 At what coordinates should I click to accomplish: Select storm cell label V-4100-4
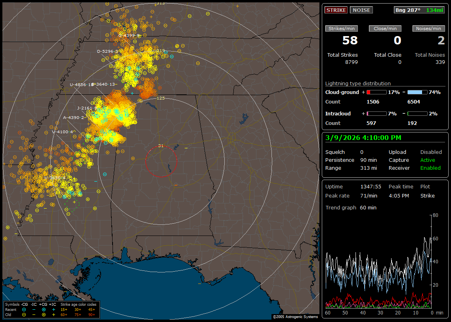coord(63,132)
